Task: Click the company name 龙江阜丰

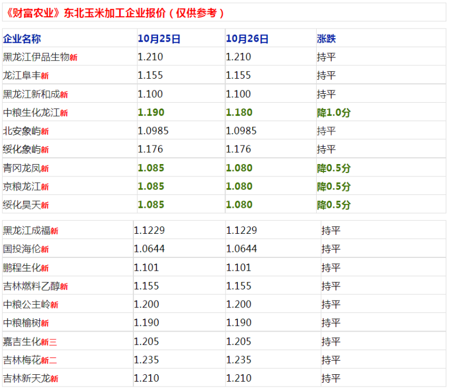Action: (22, 75)
